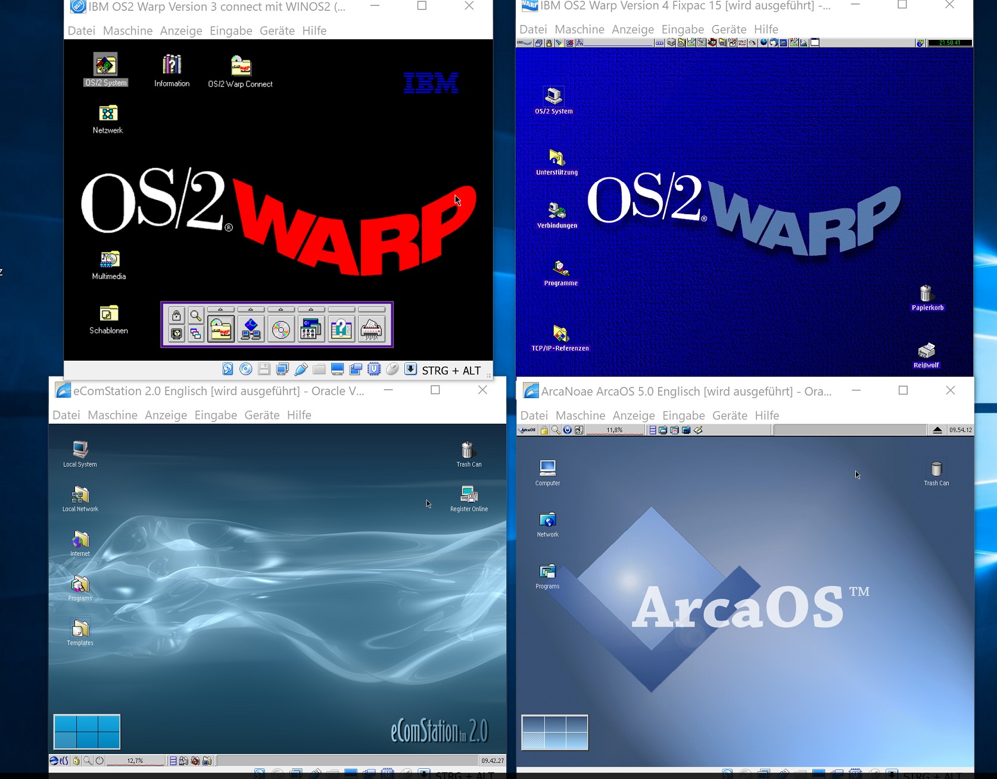This screenshot has height=779, width=997.
Task: Click the eComStation virtual desktop pager
Action: [87, 731]
